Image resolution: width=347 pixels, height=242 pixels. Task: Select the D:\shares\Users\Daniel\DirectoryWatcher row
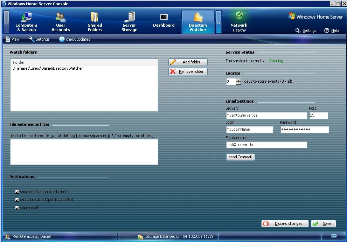[84, 68]
